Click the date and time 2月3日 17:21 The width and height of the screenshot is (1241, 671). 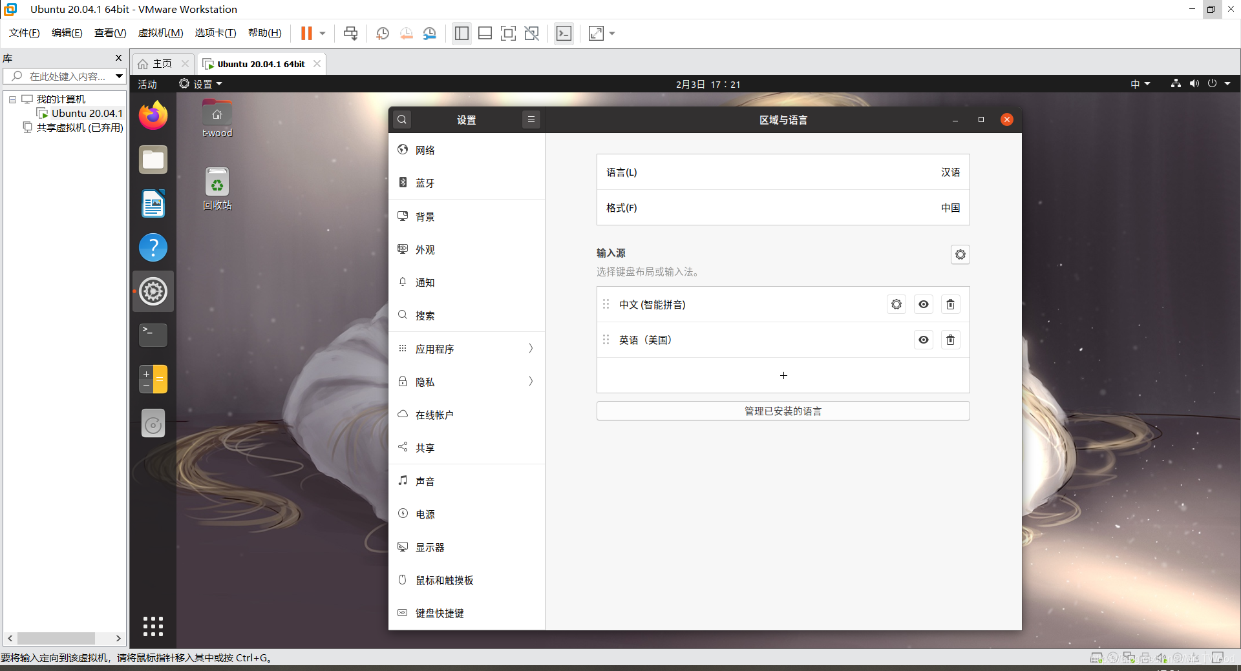(x=708, y=84)
